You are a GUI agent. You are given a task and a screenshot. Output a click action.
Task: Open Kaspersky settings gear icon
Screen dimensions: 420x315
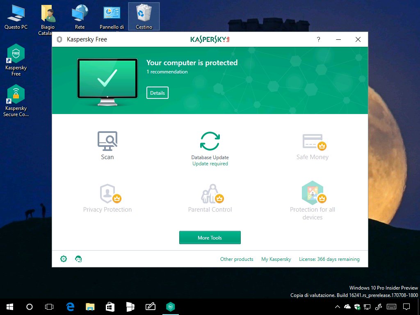point(64,259)
